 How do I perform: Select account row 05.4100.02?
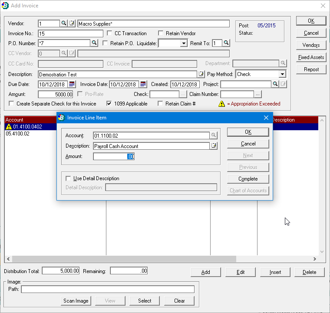tap(30, 134)
